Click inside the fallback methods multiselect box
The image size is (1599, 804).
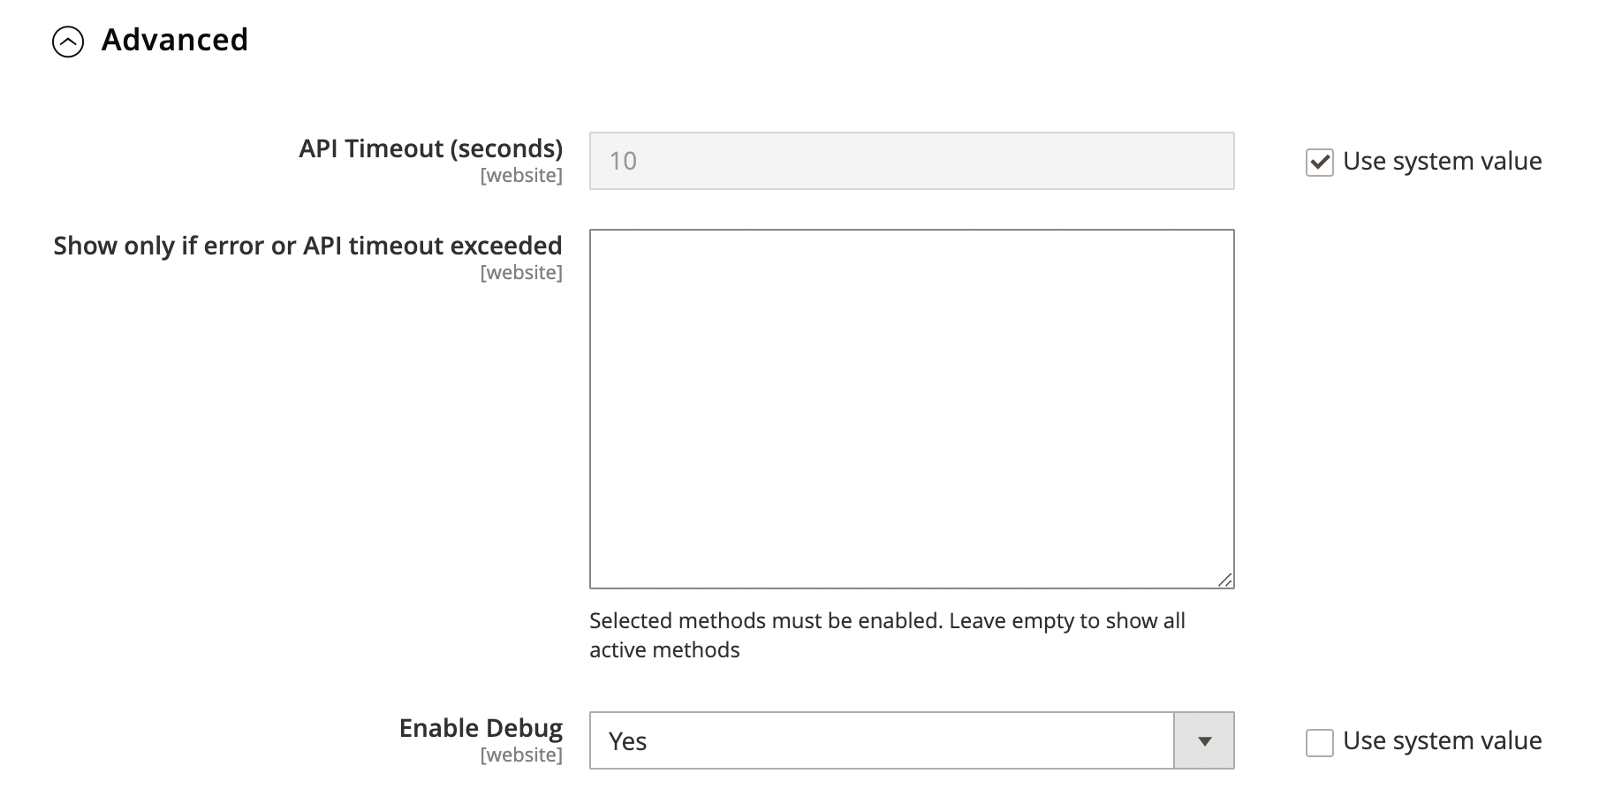(912, 409)
